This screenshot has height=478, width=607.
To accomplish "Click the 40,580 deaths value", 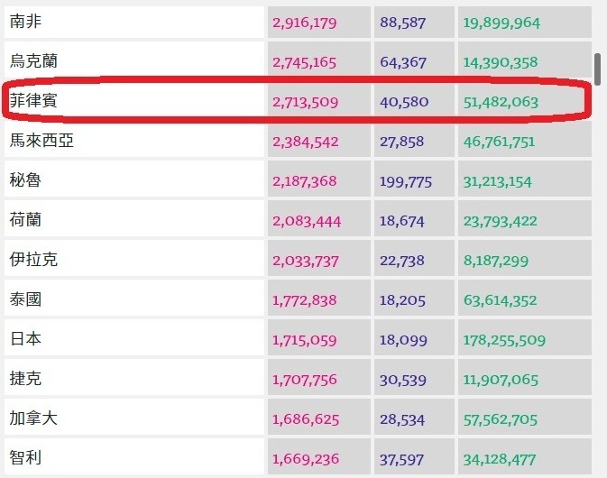I will click(404, 103).
